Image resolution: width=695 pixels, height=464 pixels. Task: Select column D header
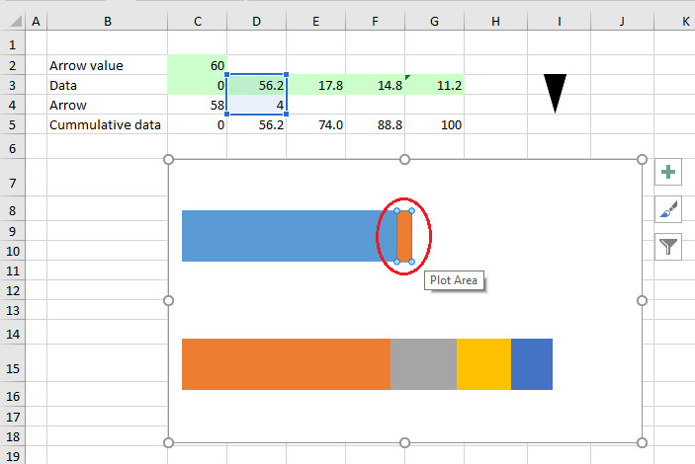tap(257, 21)
